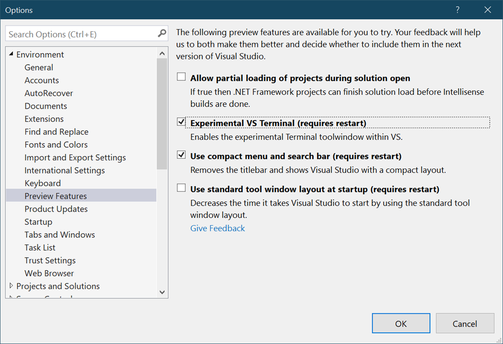This screenshot has width=503, height=344.
Task: Select Import and Export Settings
Action: pos(75,157)
